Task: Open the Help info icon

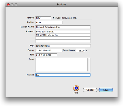Action: [76, 88]
